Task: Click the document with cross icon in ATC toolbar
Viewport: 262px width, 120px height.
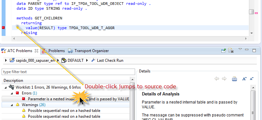Action: (231, 51)
